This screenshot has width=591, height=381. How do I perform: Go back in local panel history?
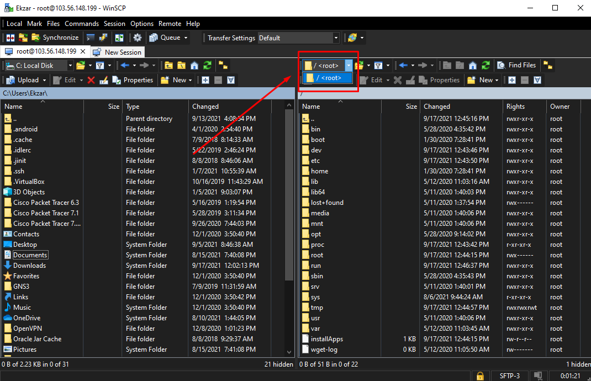pos(125,66)
